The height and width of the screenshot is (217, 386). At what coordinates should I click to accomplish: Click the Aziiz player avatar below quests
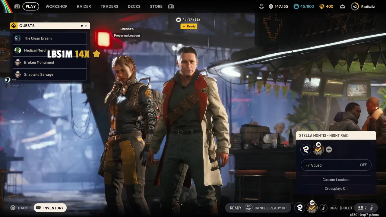[8, 80]
